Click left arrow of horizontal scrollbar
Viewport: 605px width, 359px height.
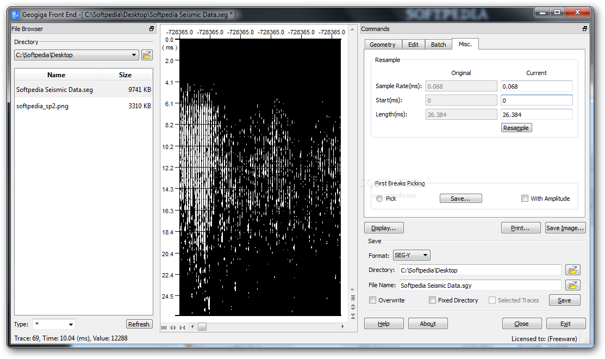tap(192, 327)
